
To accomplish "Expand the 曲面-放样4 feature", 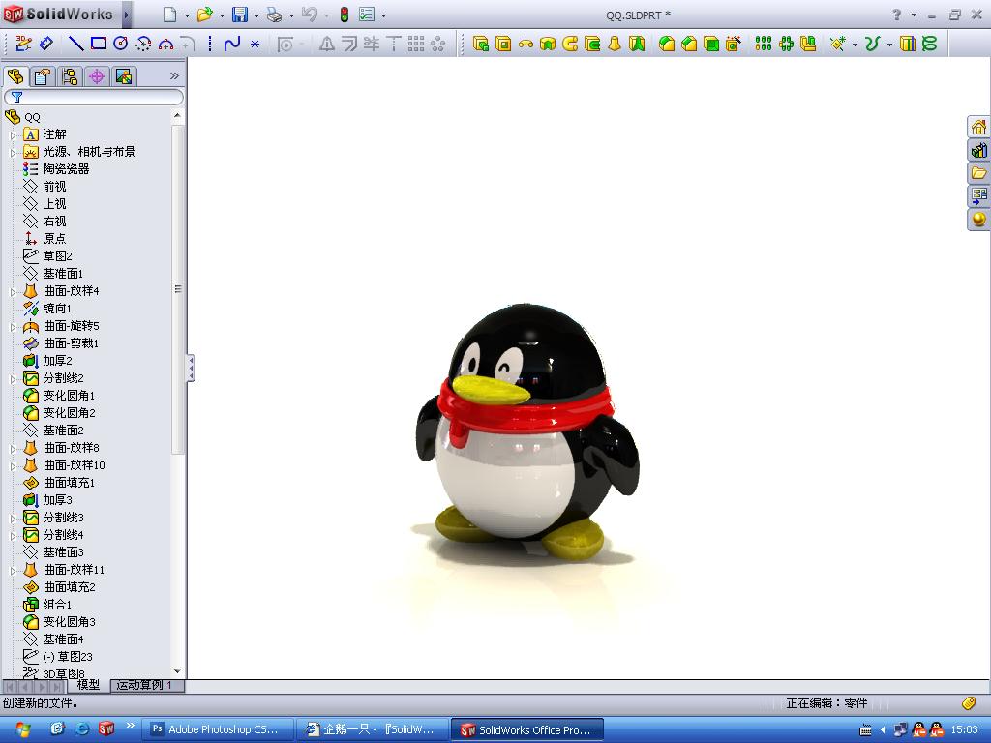I will click(13, 292).
